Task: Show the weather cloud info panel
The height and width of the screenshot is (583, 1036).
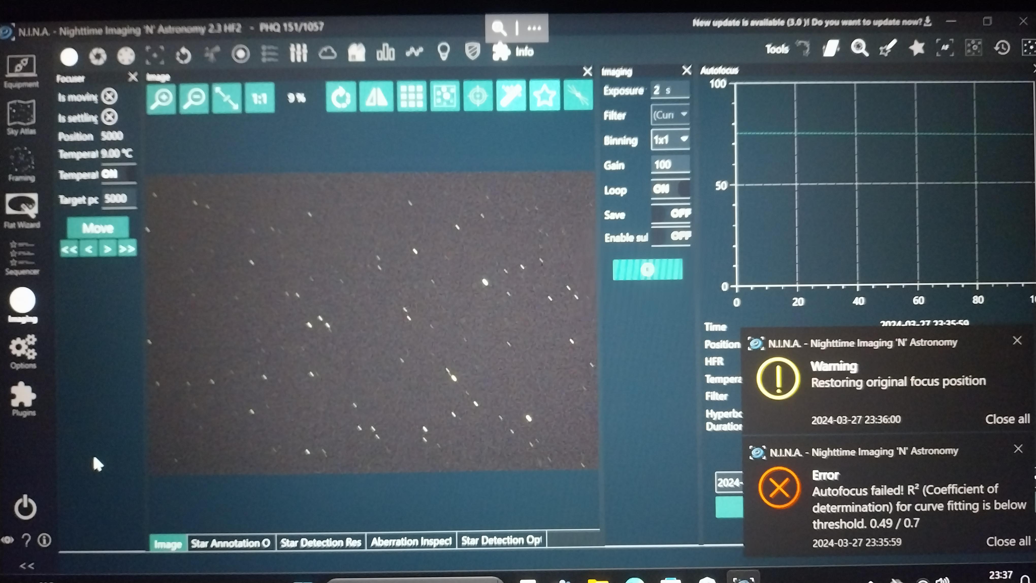Action: point(327,53)
